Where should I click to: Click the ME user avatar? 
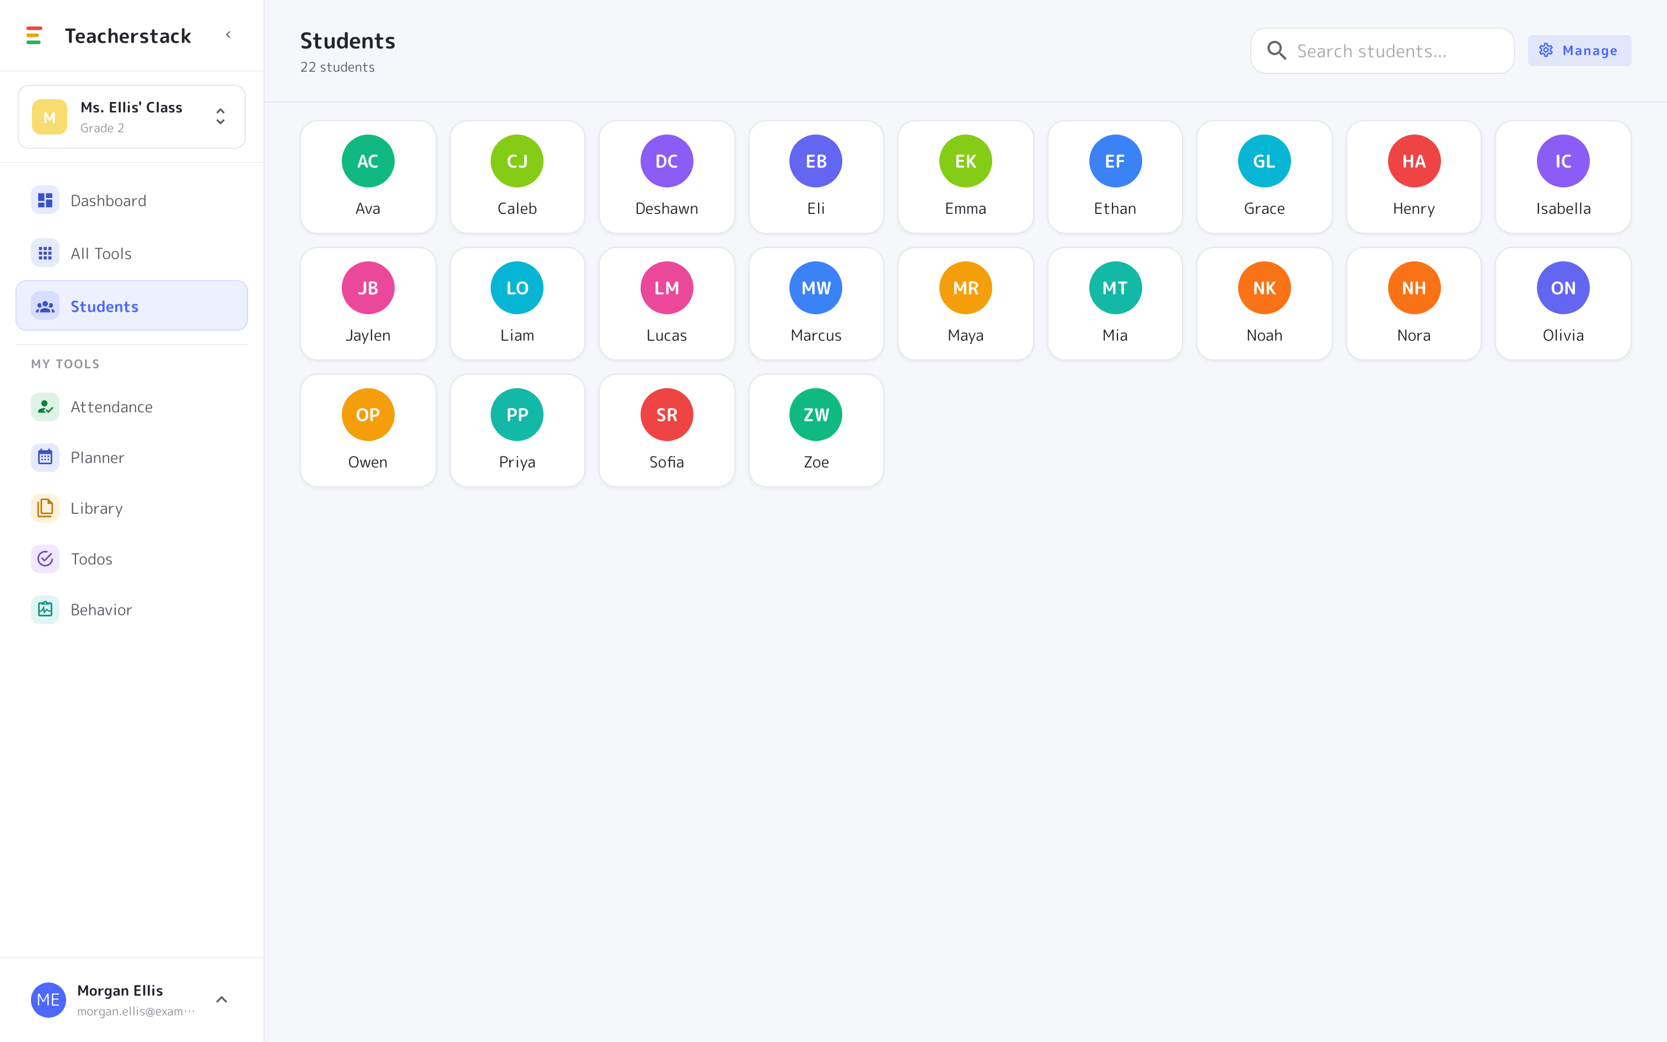48,1000
